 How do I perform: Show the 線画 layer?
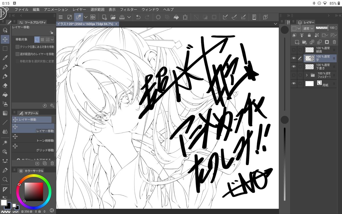click(294, 50)
